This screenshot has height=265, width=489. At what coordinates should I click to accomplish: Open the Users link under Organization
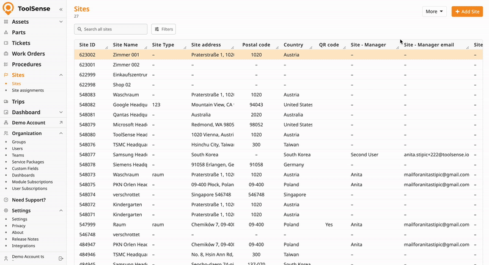[17, 148]
